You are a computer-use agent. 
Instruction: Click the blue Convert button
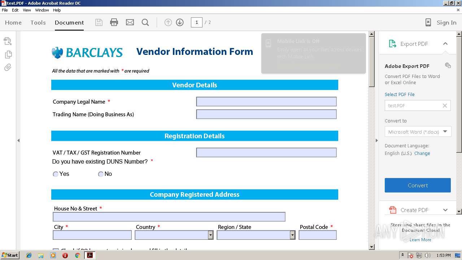coord(418,185)
